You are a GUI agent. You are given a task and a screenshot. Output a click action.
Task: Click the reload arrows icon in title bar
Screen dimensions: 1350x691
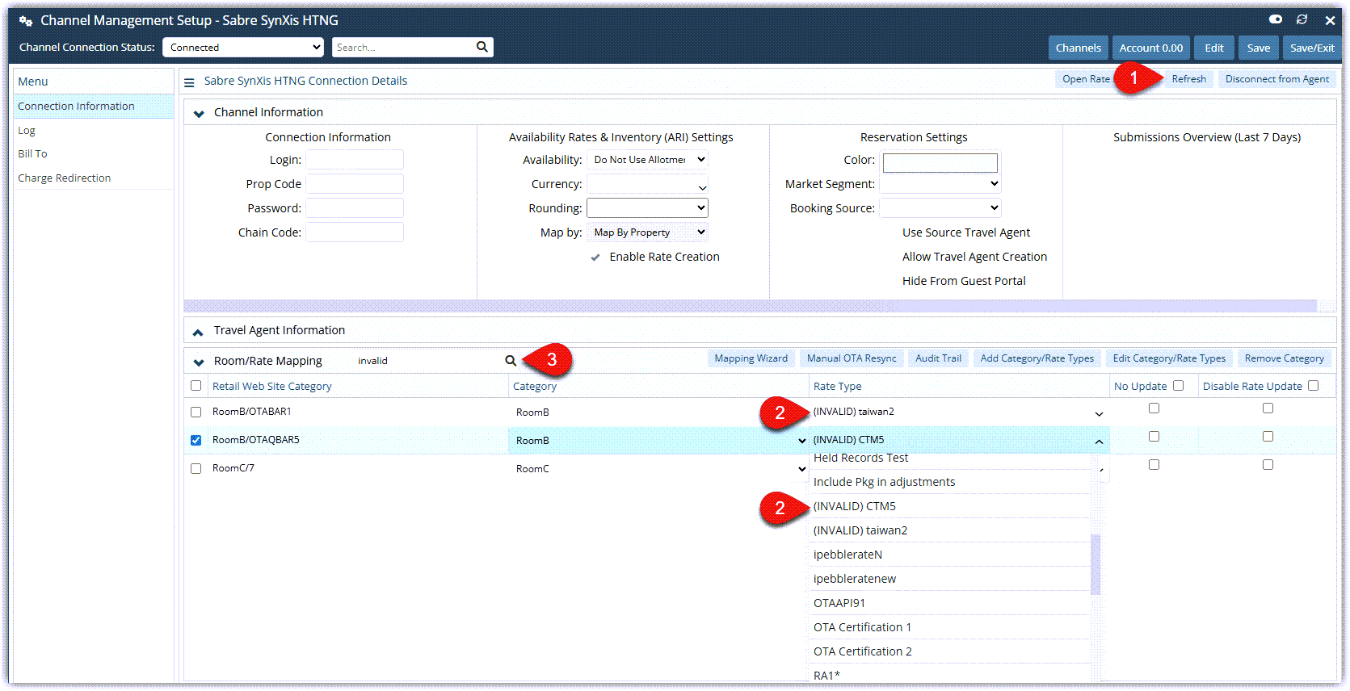click(x=1302, y=19)
